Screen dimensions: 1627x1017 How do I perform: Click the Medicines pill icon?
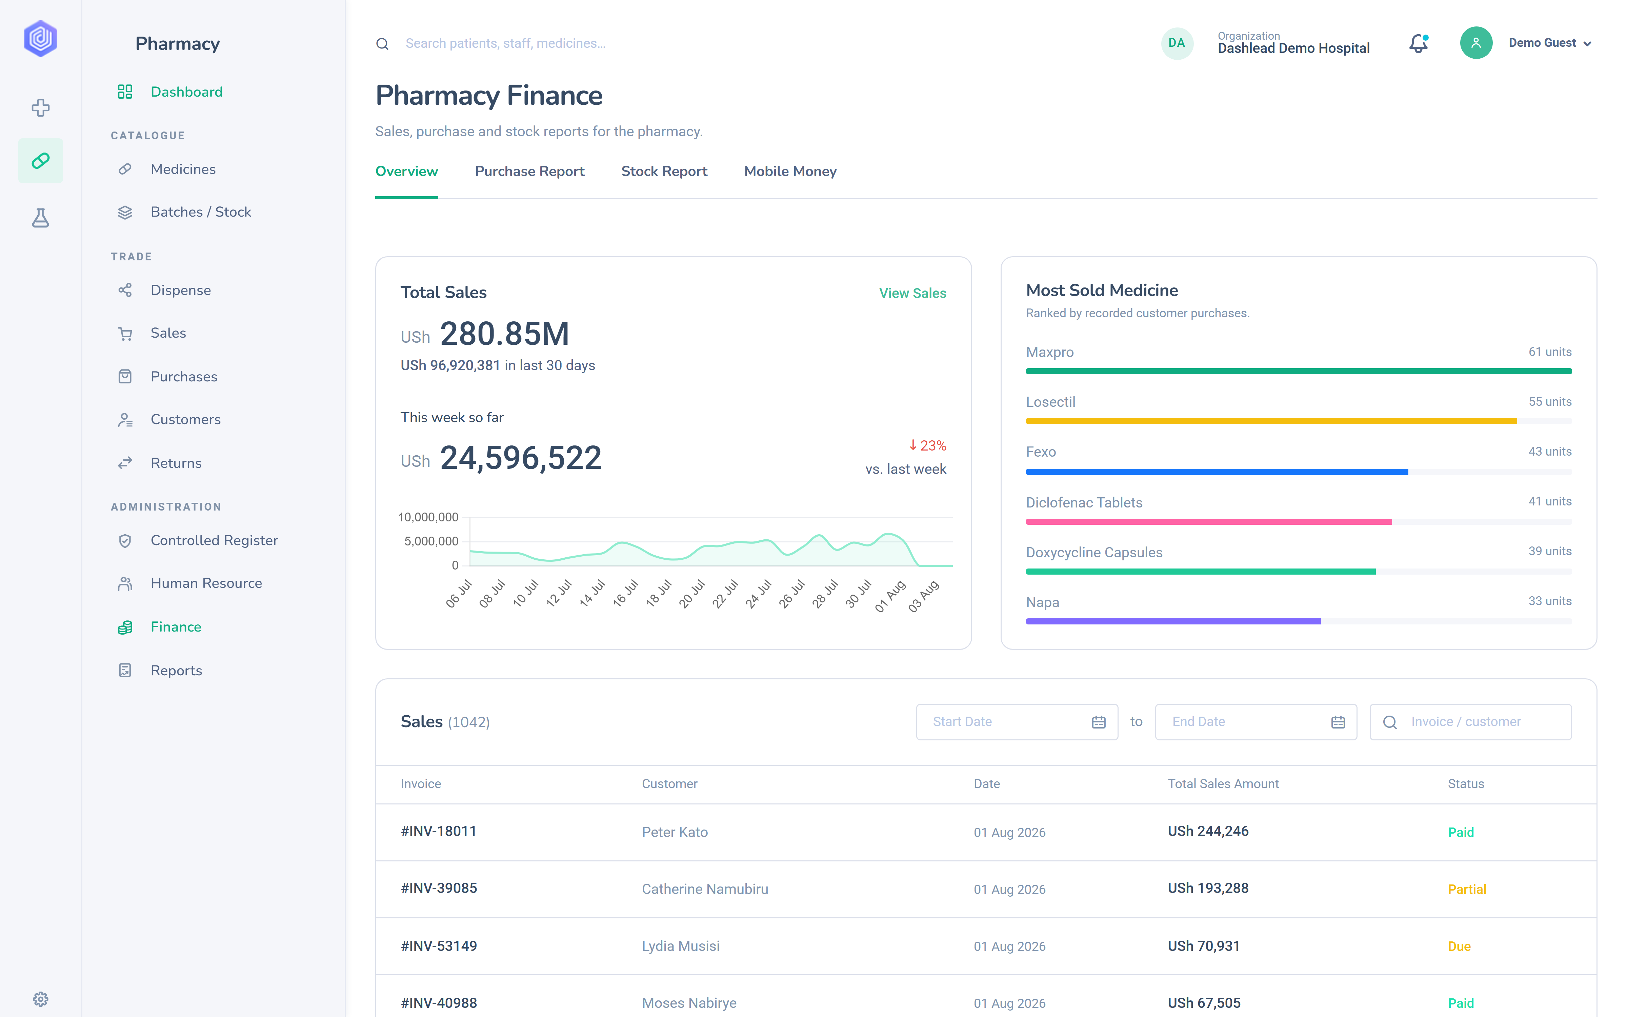pos(125,169)
